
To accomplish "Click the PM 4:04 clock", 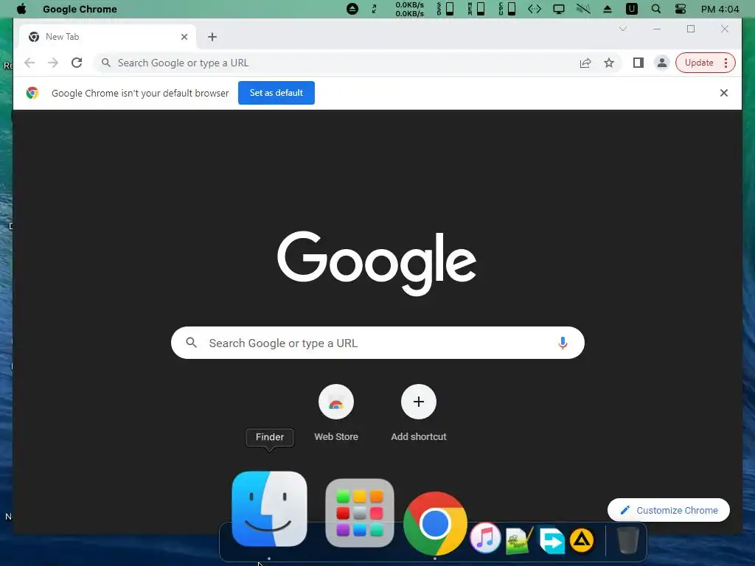I will [720, 9].
